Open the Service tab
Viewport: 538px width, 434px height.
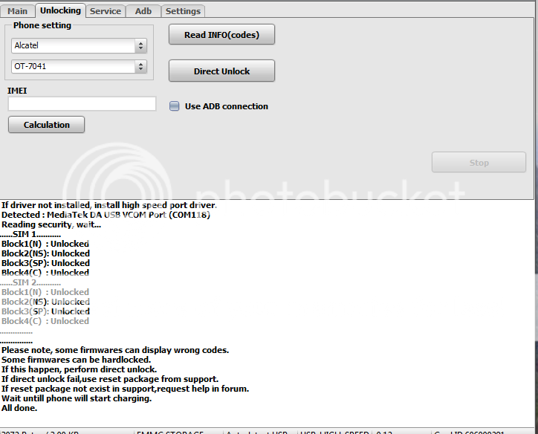105,11
